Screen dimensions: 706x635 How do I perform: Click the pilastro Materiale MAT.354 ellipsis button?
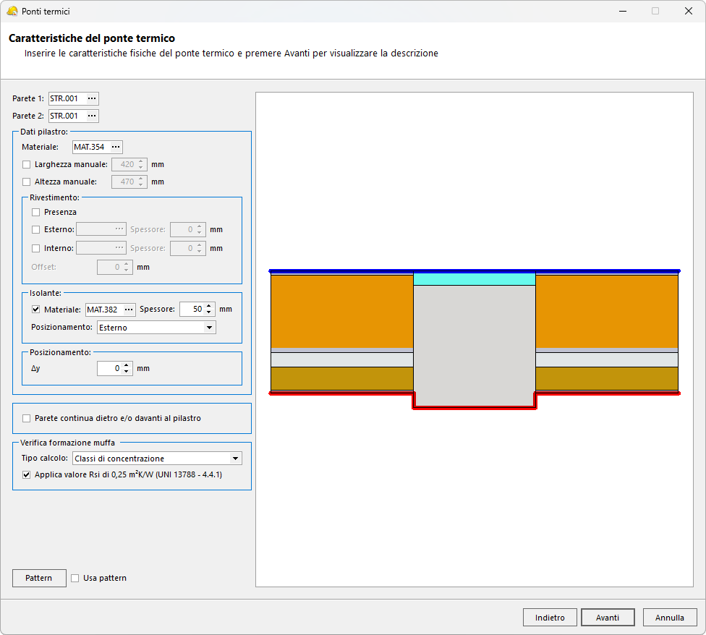click(x=115, y=147)
